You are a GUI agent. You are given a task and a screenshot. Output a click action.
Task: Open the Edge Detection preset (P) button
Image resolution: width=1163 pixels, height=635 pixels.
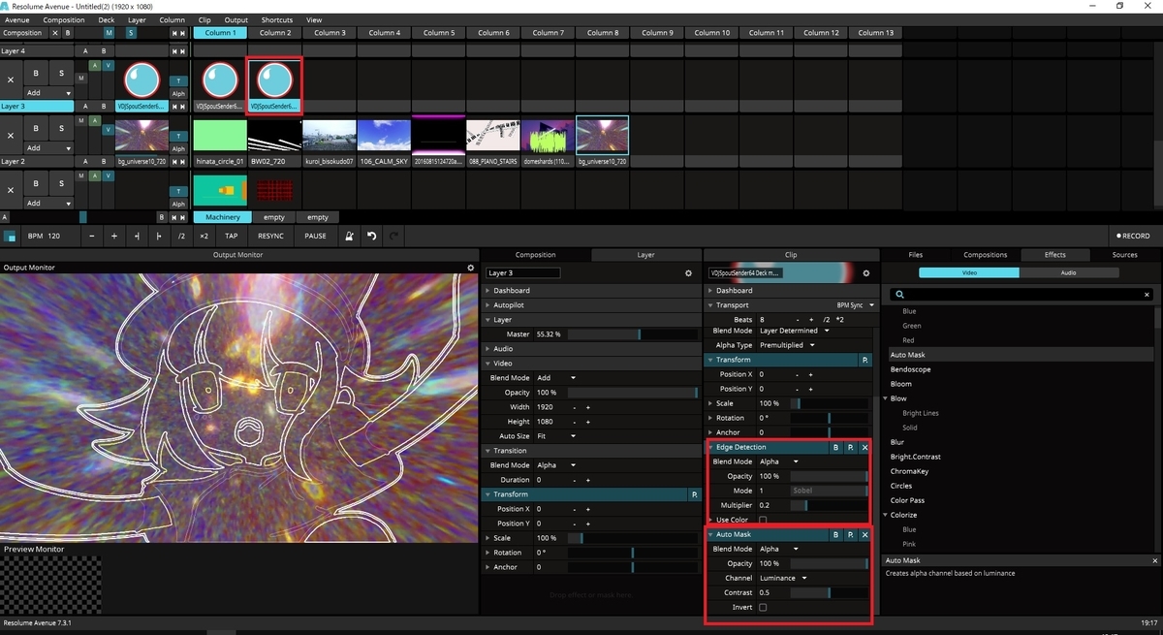[x=850, y=448]
